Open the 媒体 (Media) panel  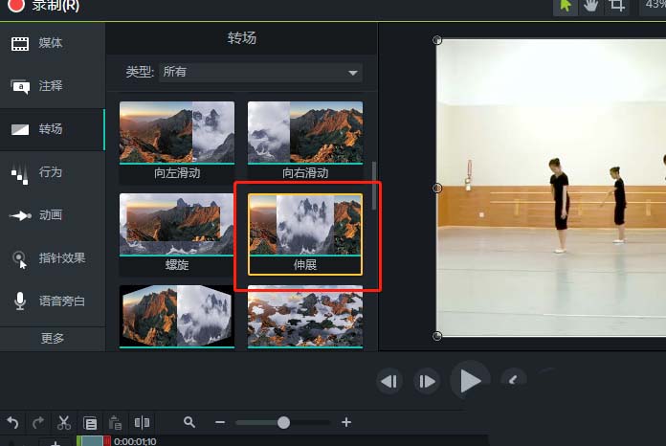pos(53,43)
